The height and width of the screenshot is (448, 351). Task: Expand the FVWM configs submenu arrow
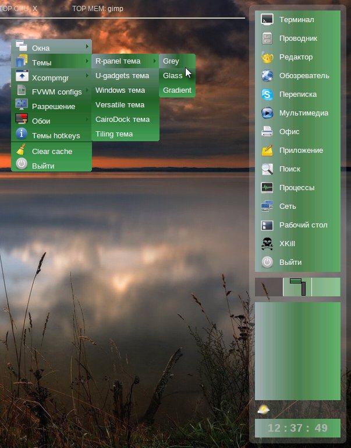coord(87,90)
